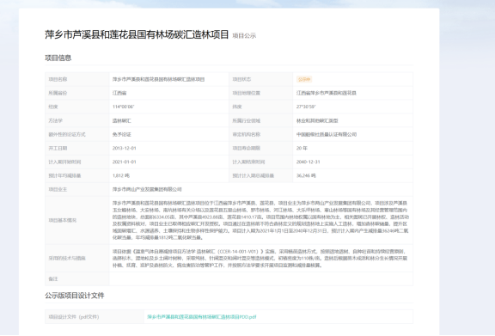Select the start date 2013-12-01
Viewport: 495px width, 336px height.
[125, 148]
